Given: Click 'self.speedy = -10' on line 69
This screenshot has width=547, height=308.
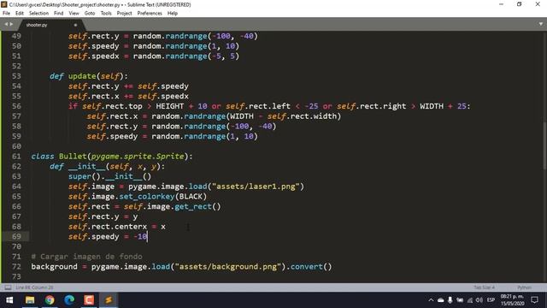Looking at the screenshot, I should click(108, 237).
